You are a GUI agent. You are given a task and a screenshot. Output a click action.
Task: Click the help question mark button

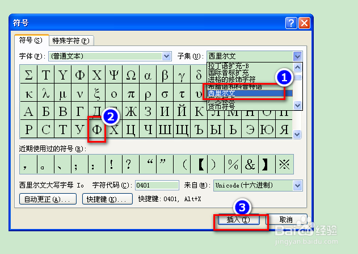(x=291, y=23)
